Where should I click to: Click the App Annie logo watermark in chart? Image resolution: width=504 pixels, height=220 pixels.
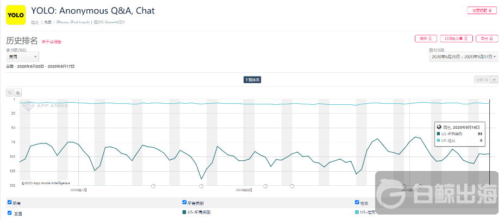(x=46, y=106)
